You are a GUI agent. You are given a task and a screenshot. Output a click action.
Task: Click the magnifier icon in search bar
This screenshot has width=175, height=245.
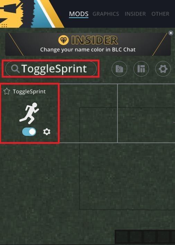pos(15,69)
